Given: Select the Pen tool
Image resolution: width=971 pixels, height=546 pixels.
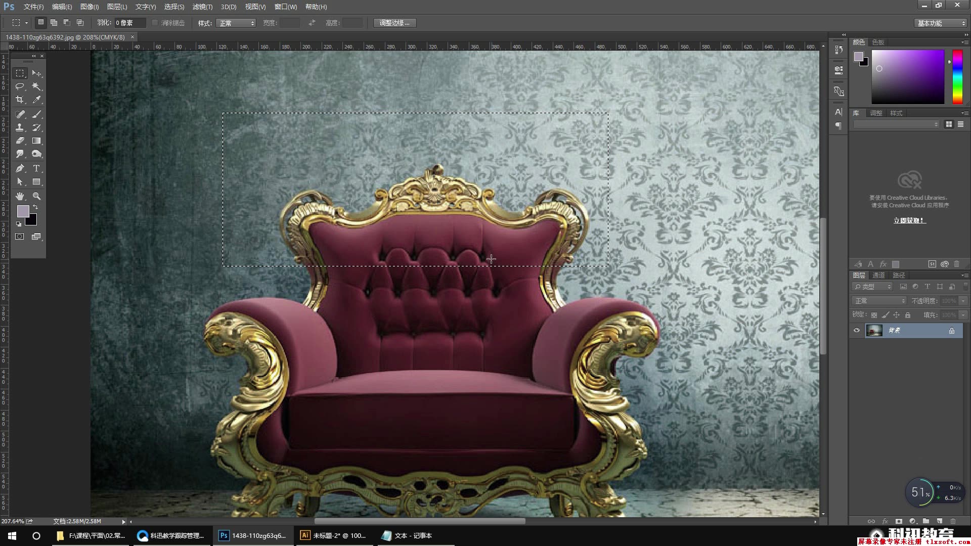Looking at the screenshot, I should pyautogui.click(x=20, y=168).
